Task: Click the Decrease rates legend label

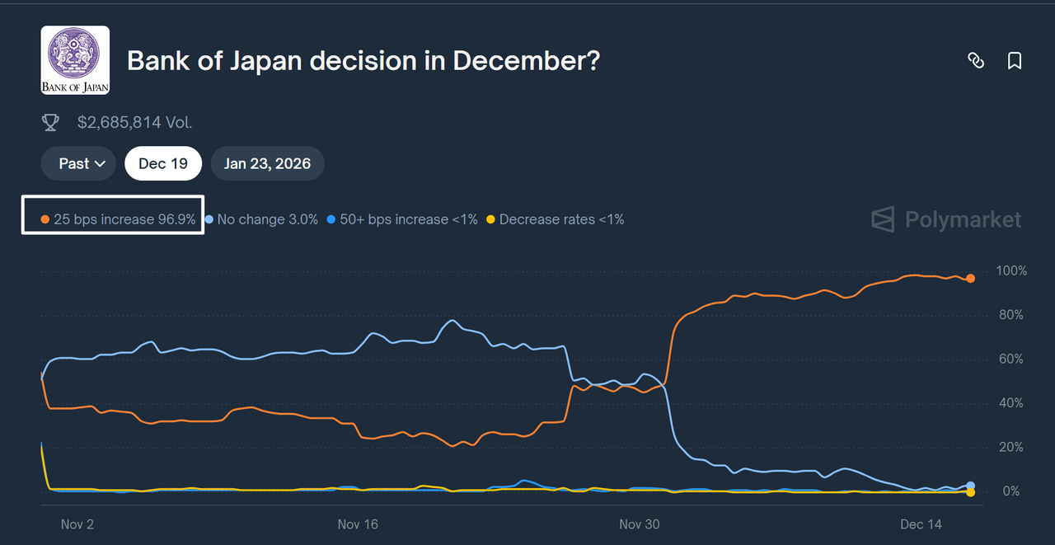Action: coord(561,219)
